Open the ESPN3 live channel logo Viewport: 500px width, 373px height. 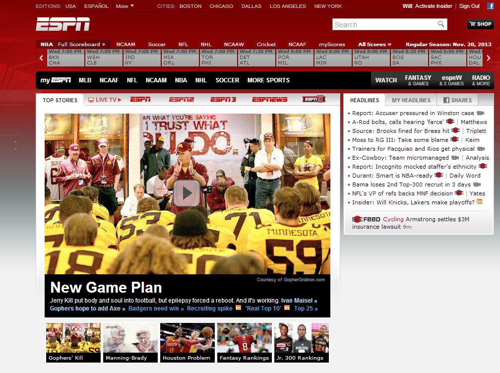pyautogui.click(x=223, y=100)
